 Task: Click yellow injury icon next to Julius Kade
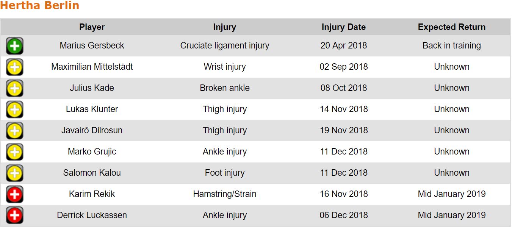tap(14, 89)
